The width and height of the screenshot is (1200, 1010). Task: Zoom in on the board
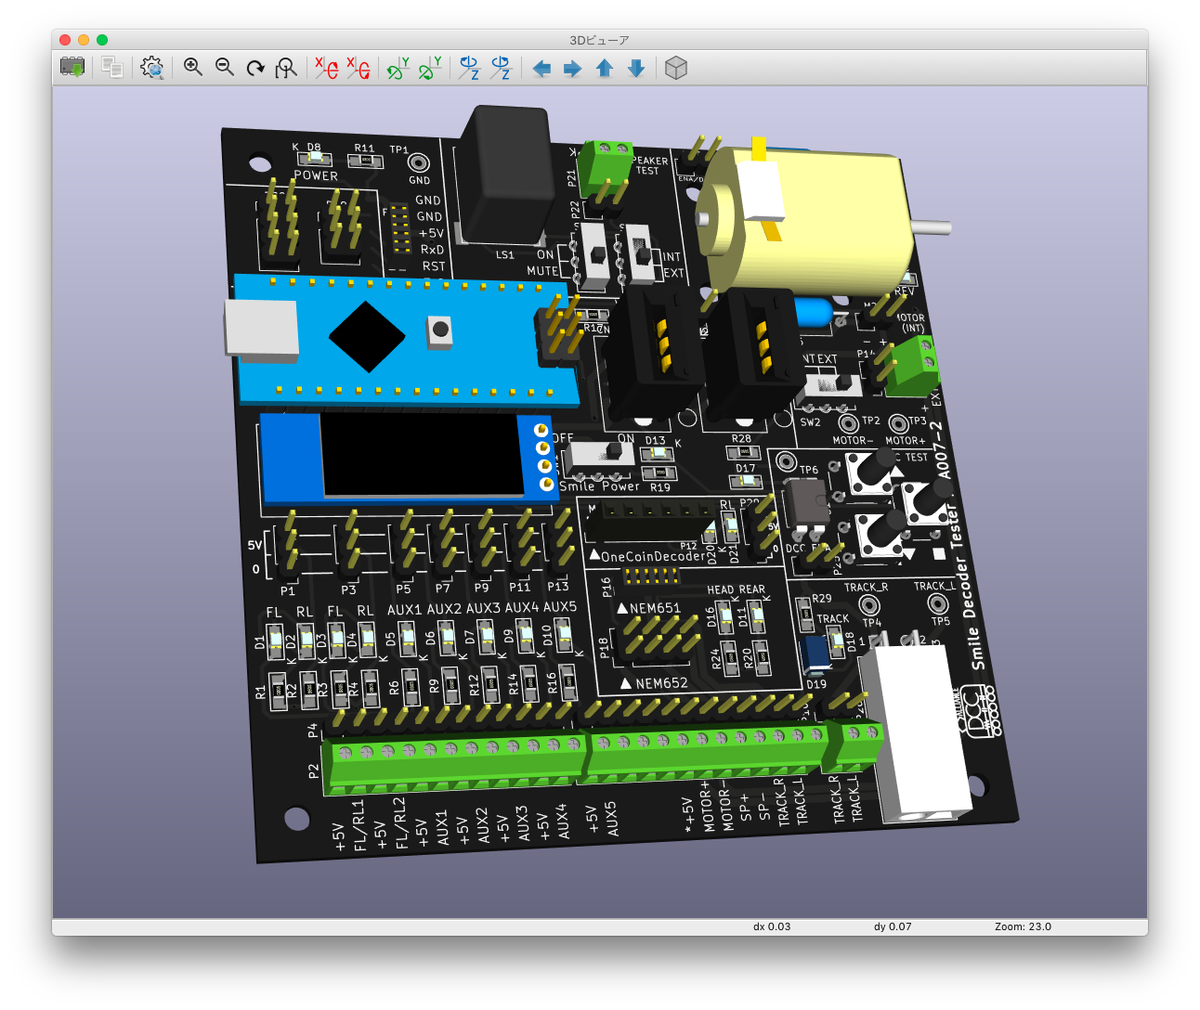click(x=193, y=68)
